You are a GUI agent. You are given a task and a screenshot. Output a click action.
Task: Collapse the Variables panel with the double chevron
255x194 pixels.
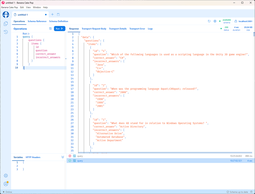[63, 157]
